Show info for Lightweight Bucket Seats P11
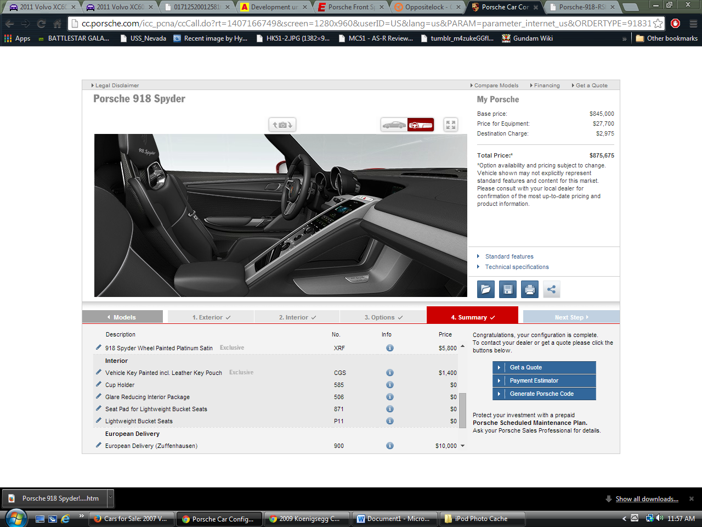Viewport: 702px width, 527px height. pos(389,421)
